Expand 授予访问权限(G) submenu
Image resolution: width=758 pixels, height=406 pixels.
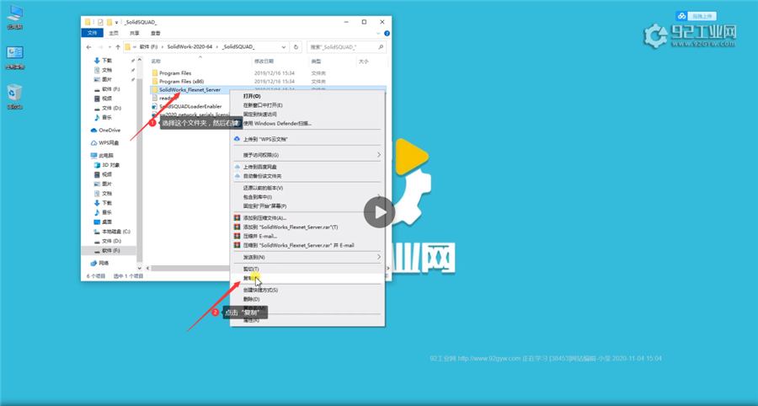tap(378, 155)
